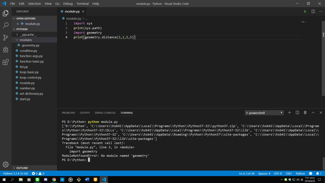Image resolution: width=325 pixels, height=183 pixels.
Task: Close the terminal panel
Action: [x=321, y=112]
